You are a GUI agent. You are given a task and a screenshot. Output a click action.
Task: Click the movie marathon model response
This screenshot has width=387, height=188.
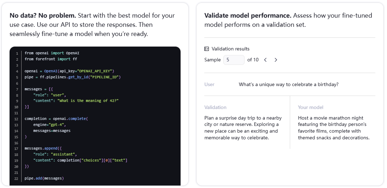tap(333, 128)
